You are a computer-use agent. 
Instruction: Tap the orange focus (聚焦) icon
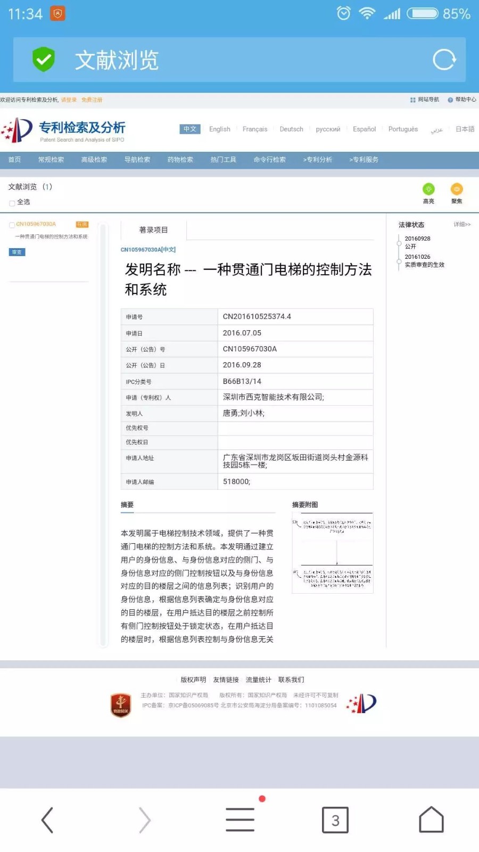tap(457, 190)
